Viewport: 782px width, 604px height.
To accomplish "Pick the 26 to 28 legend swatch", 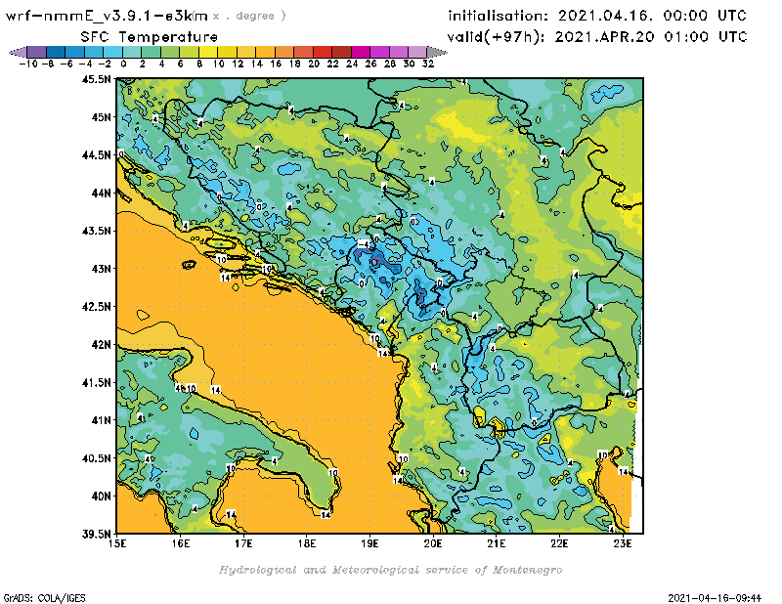I will point(379,52).
